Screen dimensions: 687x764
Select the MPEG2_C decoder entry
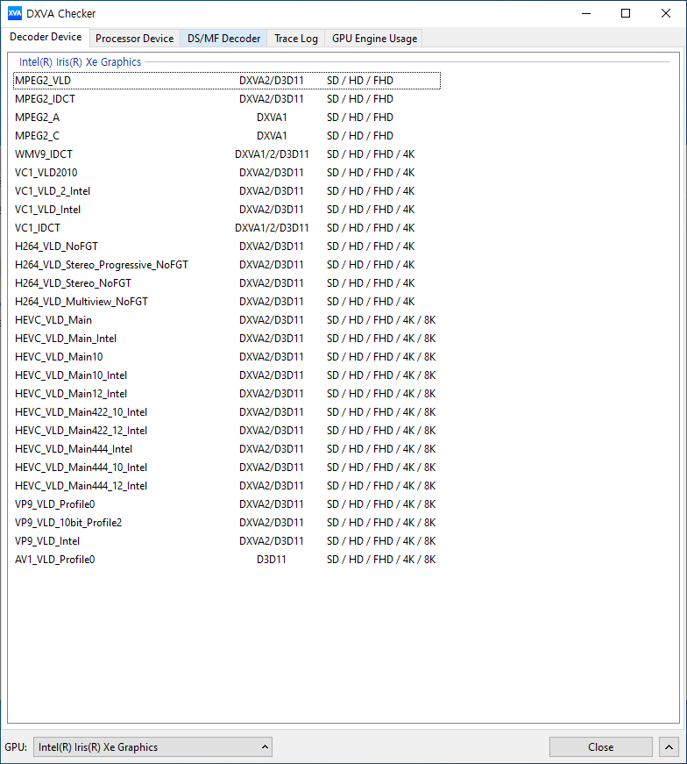(x=227, y=136)
